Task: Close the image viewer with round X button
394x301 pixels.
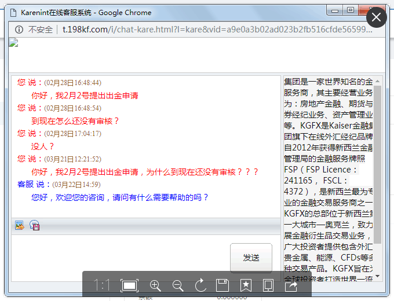Action: pyautogui.click(x=377, y=18)
